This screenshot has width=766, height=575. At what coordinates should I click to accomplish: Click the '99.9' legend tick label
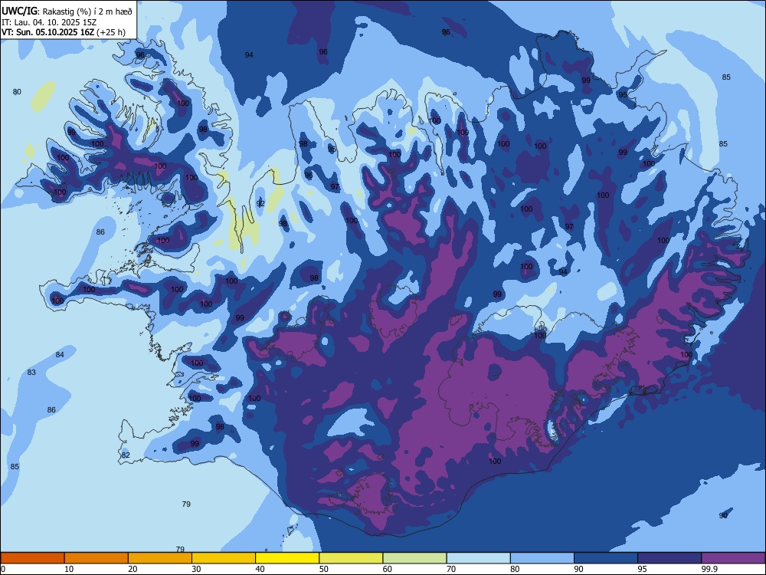coord(709,569)
